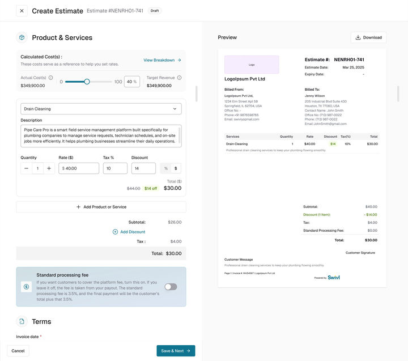The height and width of the screenshot is (361, 408).
Task: Click the $14 off discount badge
Action: (x=151, y=189)
